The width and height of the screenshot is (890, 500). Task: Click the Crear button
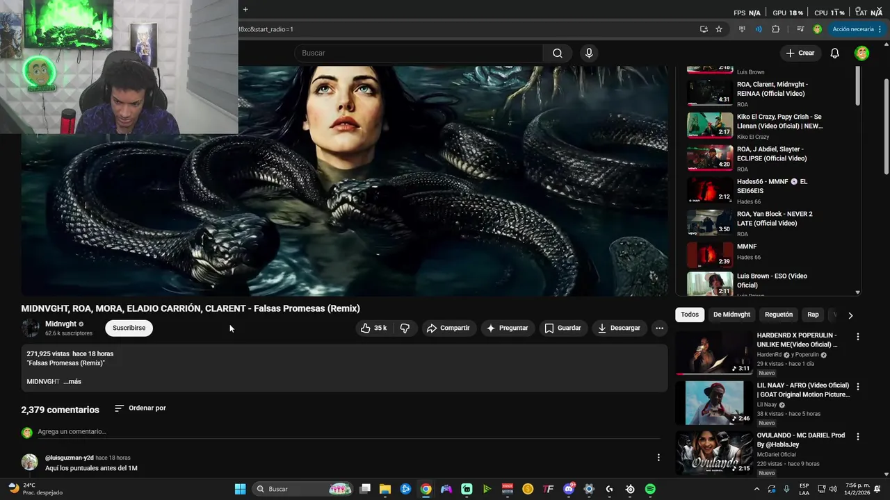point(800,53)
